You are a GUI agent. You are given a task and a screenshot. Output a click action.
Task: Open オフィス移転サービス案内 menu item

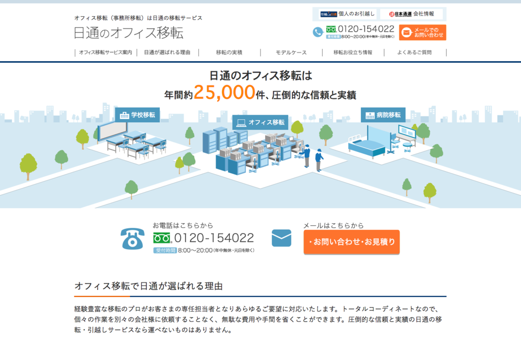tap(106, 52)
